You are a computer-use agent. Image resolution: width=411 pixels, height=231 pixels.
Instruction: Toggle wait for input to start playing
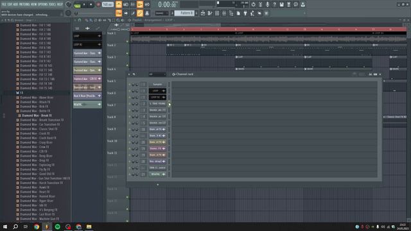[126, 4]
